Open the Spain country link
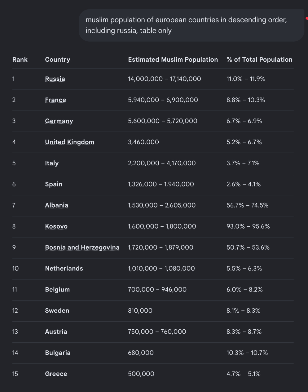Image resolution: width=308 pixels, height=392 pixels. tap(54, 184)
